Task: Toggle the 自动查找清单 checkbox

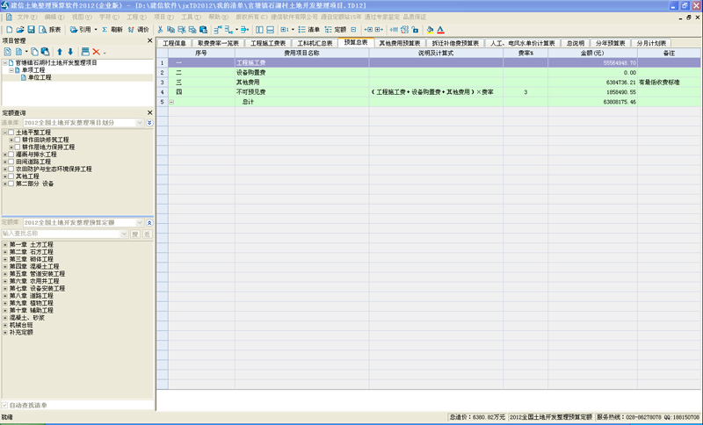Action: point(5,406)
